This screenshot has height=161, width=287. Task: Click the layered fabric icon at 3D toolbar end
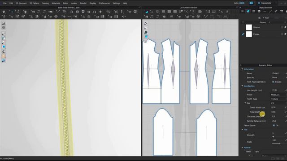135,12
